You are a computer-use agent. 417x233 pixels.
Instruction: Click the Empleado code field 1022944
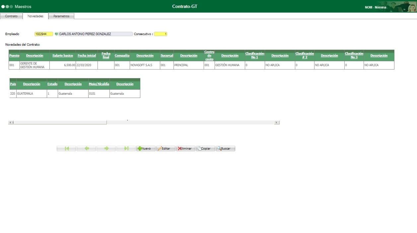tap(44, 34)
